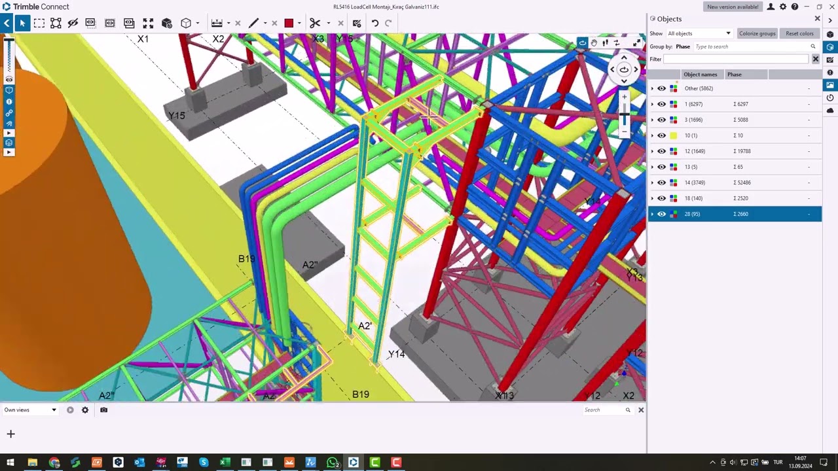Screen dimensions: 838x471
Task: Toggle visibility eye for group 10 (1)
Action: click(662, 135)
